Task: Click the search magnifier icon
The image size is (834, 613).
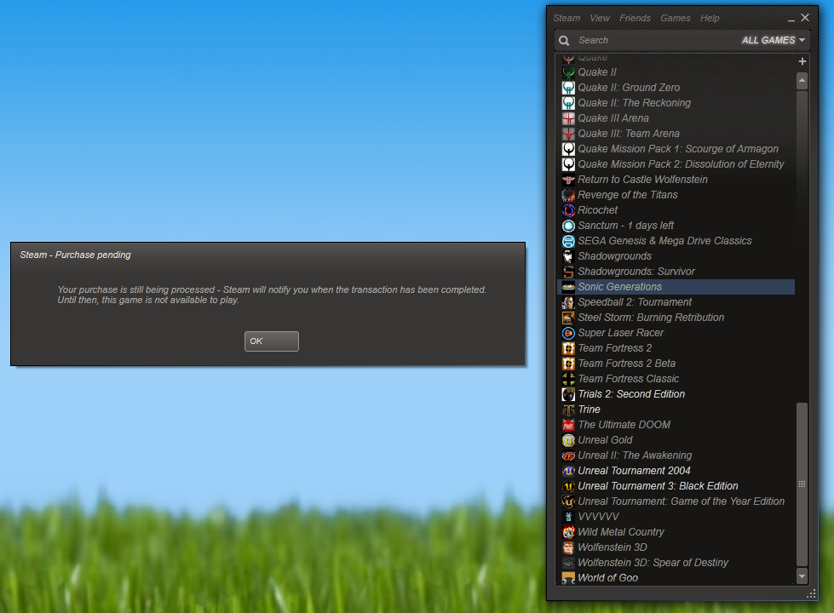Action: [564, 40]
